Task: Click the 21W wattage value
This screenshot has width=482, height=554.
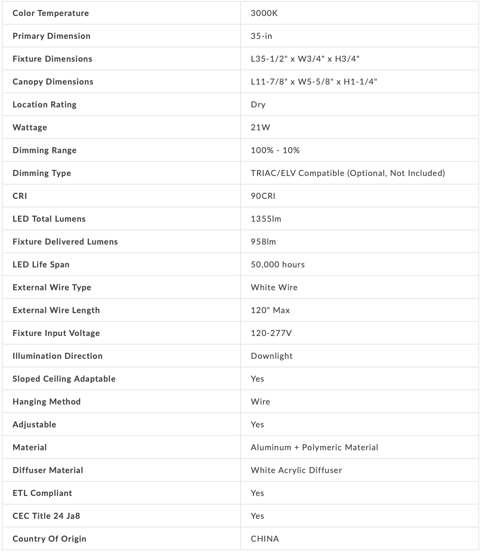Action: pyautogui.click(x=261, y=128)
